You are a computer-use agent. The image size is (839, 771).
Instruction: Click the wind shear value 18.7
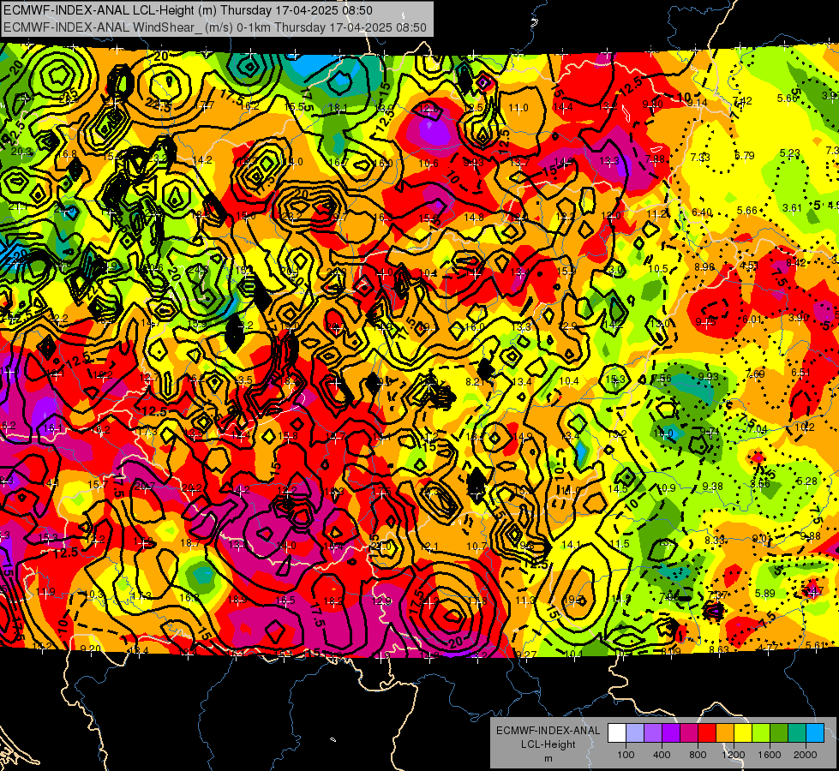(x=190, y=542)
